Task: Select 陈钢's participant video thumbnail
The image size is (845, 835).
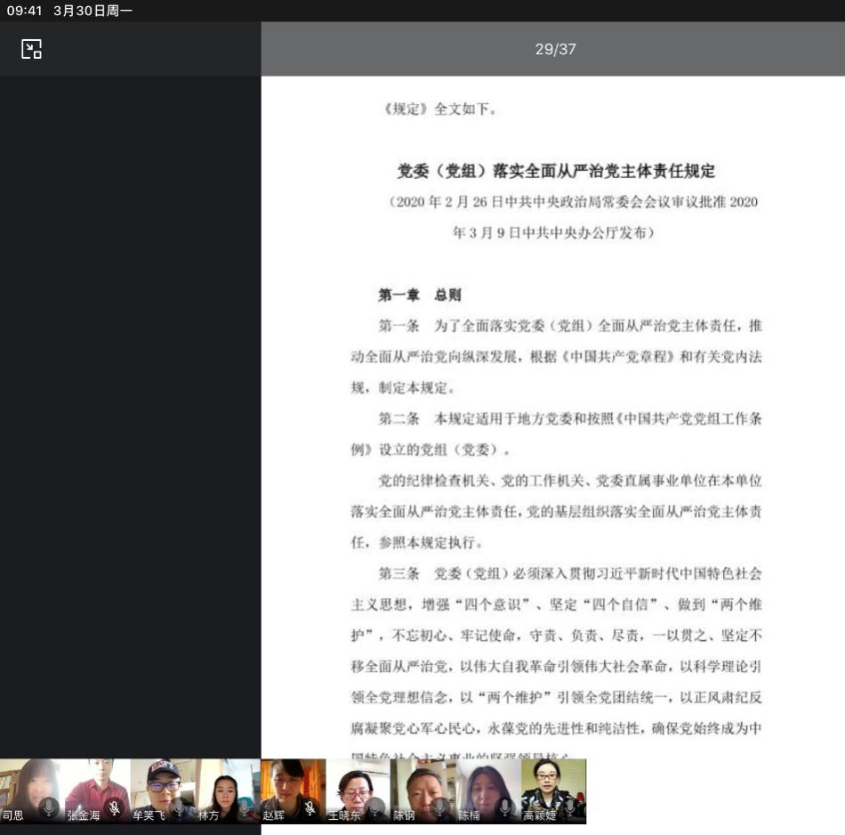Action: click(x=423, y=790)
